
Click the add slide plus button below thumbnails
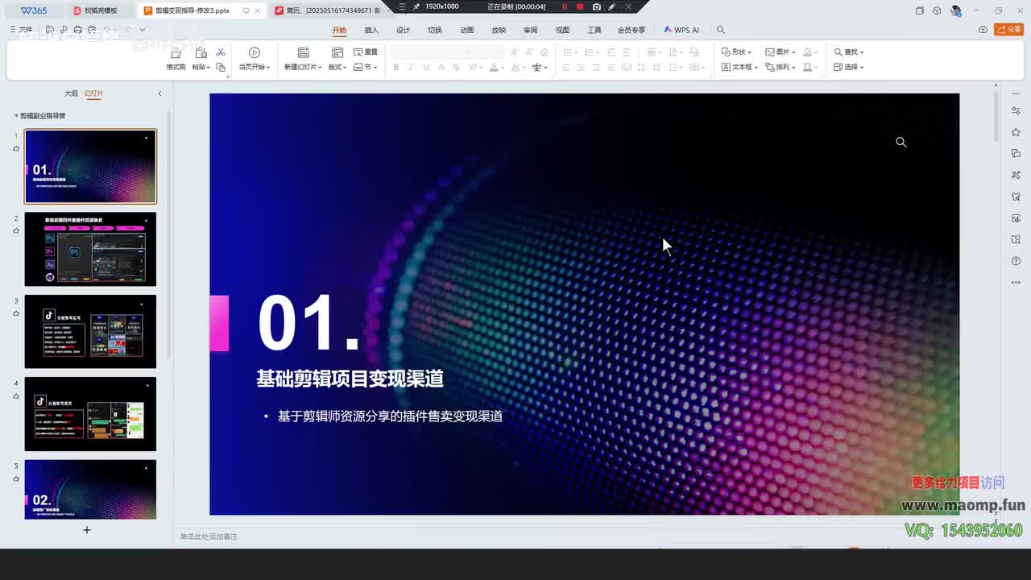[x=87, y=530]
